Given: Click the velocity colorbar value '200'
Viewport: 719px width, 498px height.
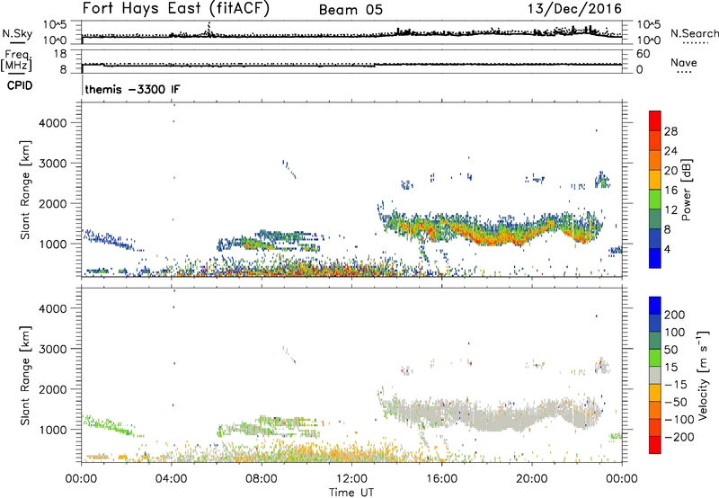Looking at the screenshot, I should pyautogui.click(x=674, y=315).
